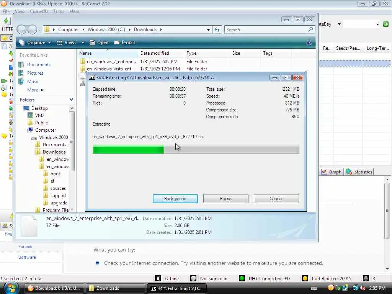Sort by Size column header
The width and height of the screenshot is (392, 294).
coord(245,53)
